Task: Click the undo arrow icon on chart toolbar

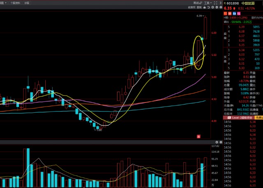Action: tap(209, 7)
